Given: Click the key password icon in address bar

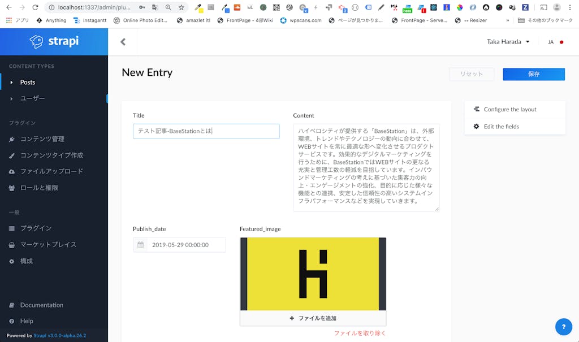Looking at the screenshot, I should click(x=142, y=7).
